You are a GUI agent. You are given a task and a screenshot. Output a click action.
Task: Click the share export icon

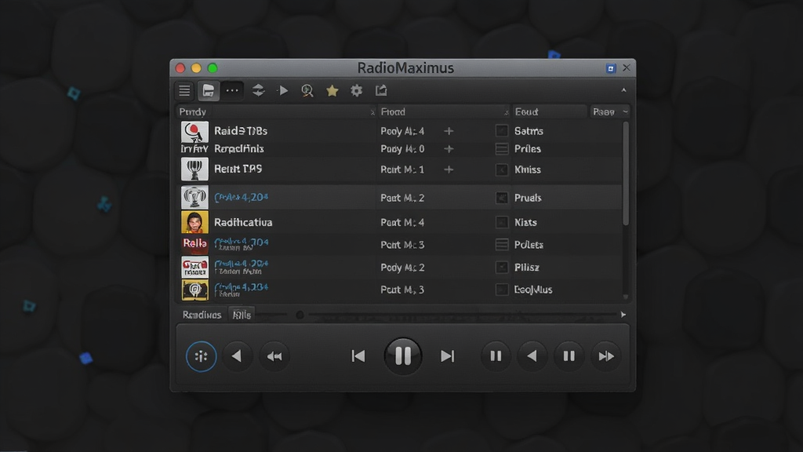381,91
